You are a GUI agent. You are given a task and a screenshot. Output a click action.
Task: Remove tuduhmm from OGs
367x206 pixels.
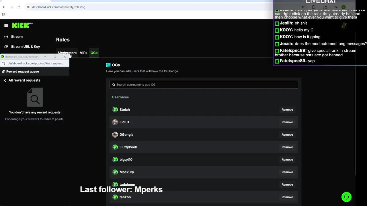(x=287, y=185)
